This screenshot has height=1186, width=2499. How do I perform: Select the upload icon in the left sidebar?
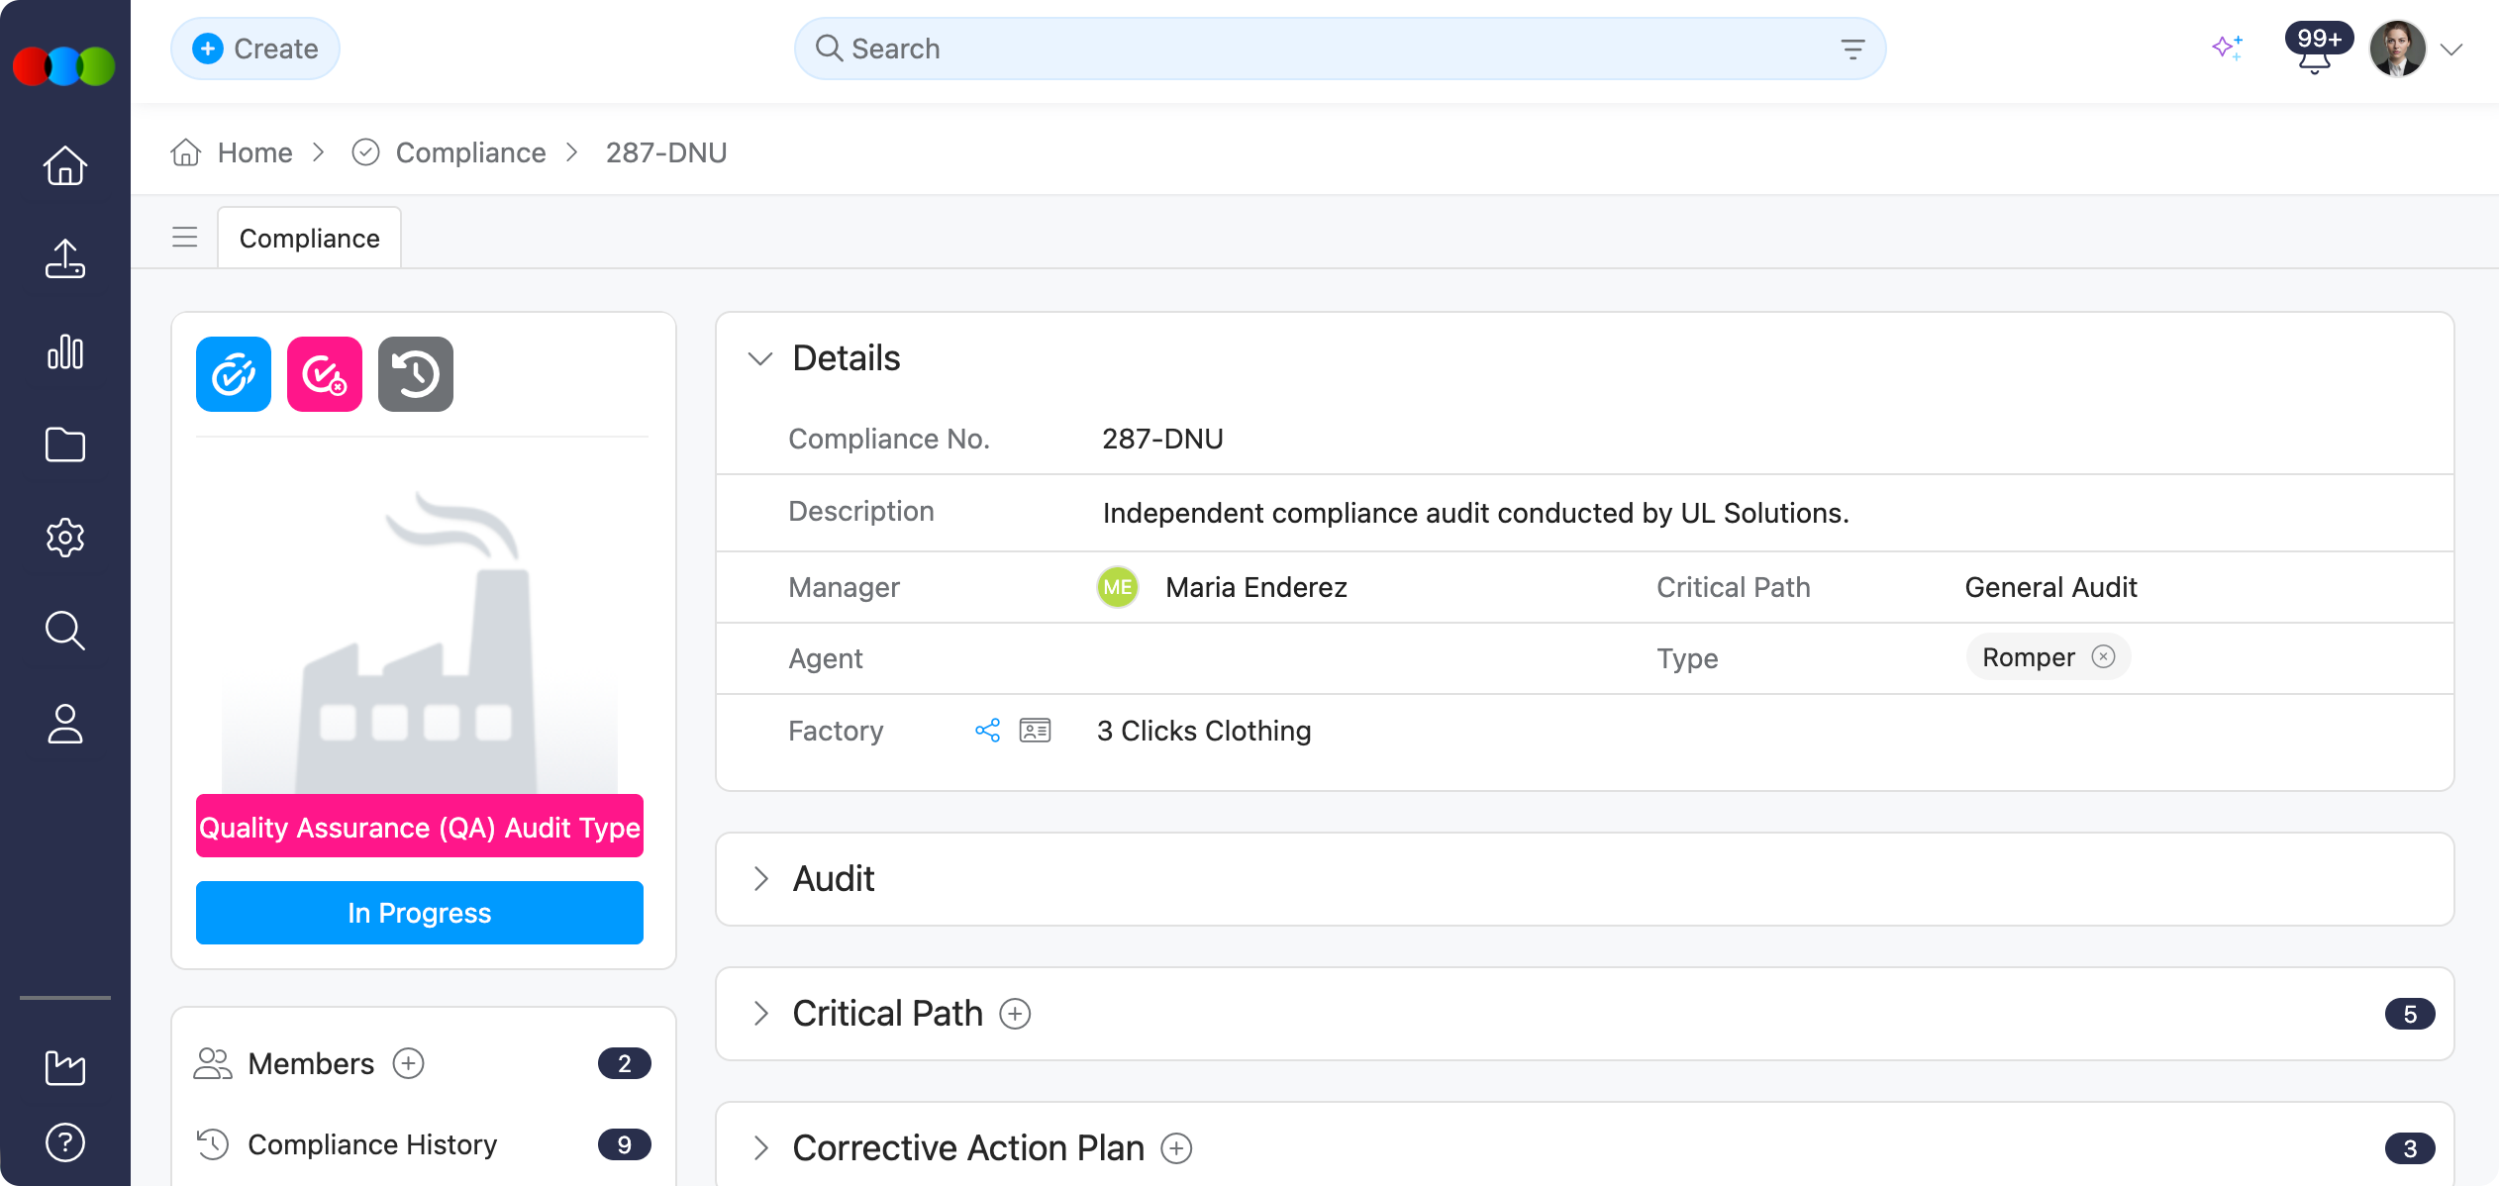(64, 258)
